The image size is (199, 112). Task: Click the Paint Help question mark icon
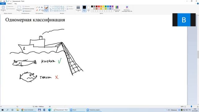[x=198, y=4]
